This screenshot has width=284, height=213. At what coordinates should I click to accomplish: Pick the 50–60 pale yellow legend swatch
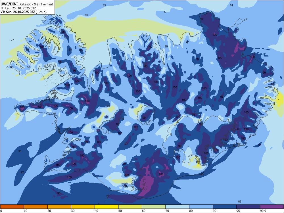[130, 207]
